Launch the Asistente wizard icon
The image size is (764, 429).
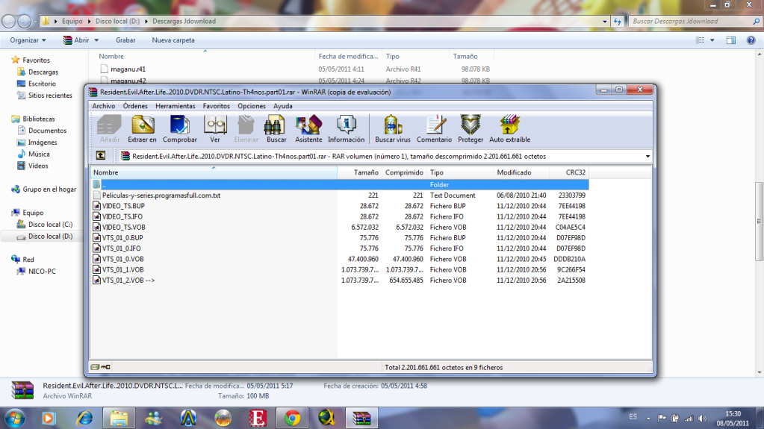pyautogui.click(x=308, y=128)
